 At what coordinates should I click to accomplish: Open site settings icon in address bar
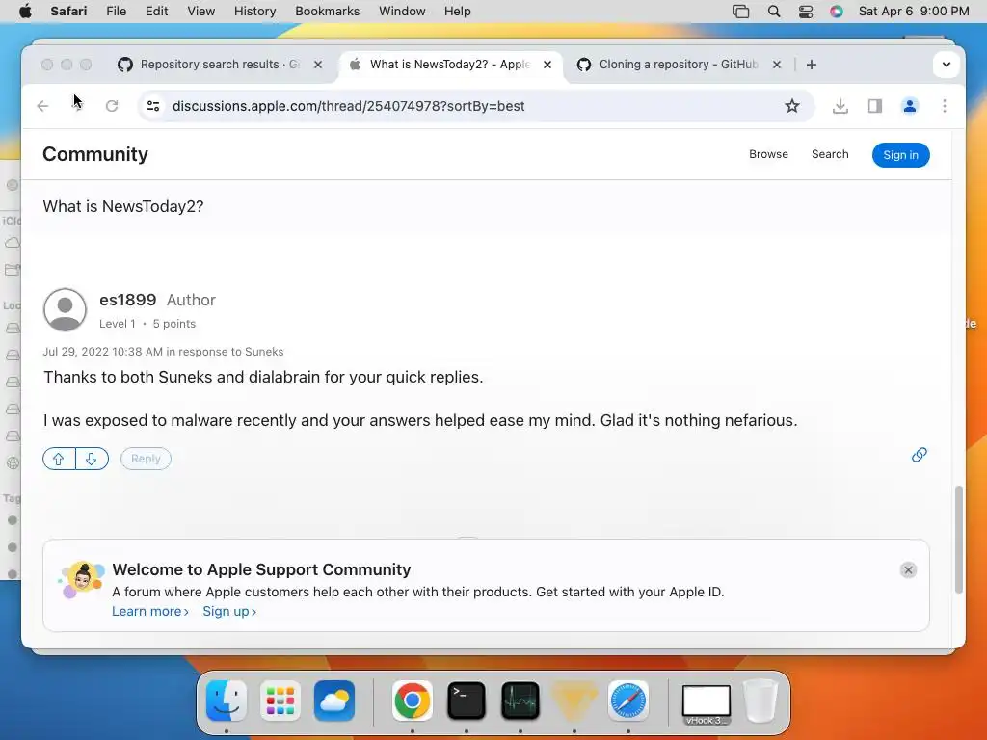(153, 106)
